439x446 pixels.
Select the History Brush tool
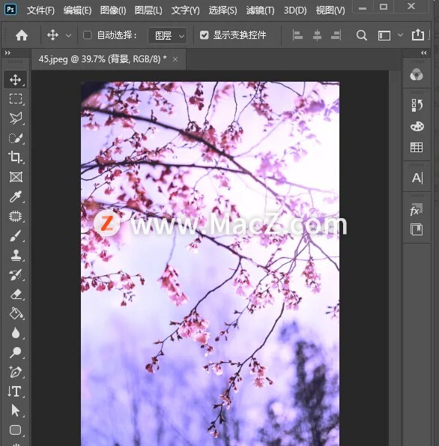click(15, 275)
